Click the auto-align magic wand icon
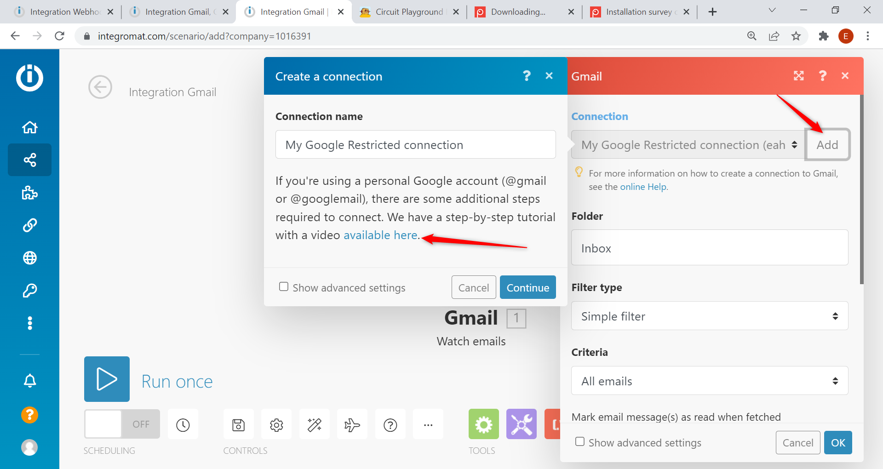This screenshot has width=883, height=469. point(315,424)
